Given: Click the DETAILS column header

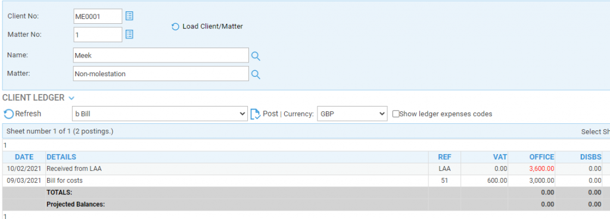Looking at the screenshot, I should pos(61,157).
